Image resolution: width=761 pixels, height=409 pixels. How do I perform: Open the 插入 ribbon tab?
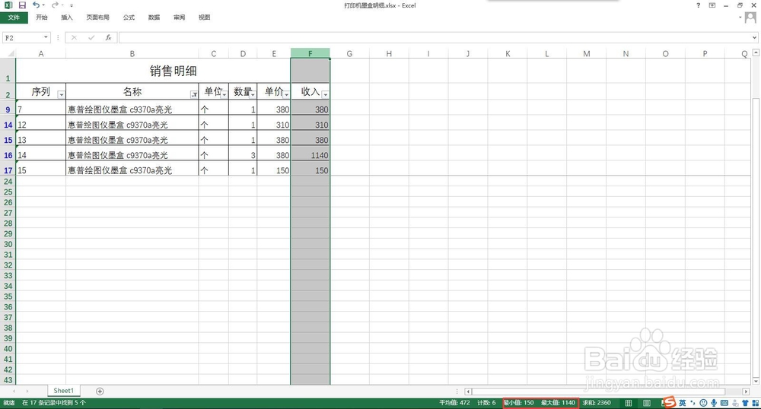point(67,17)
